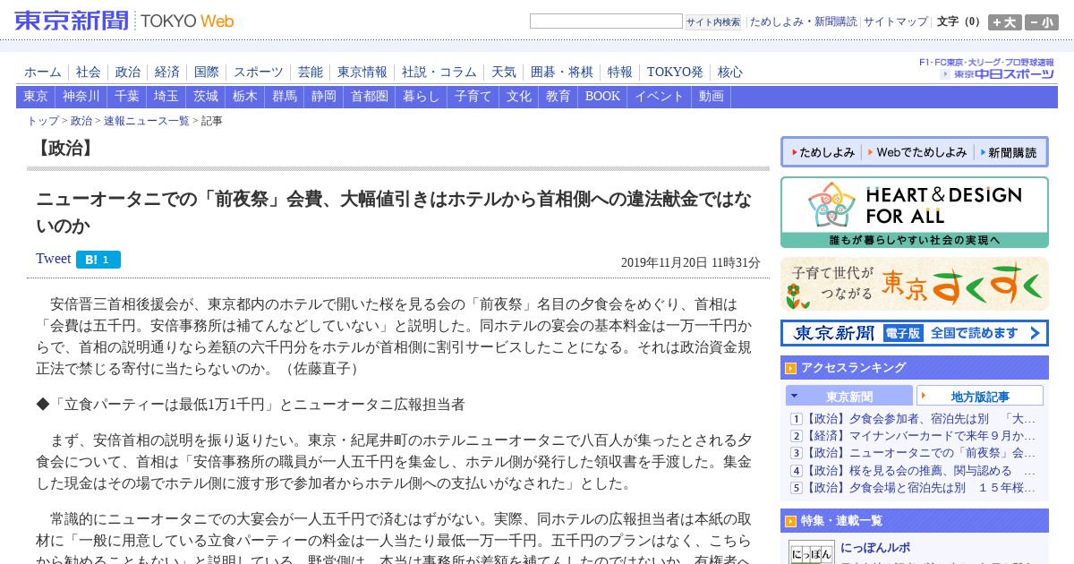Select BOOK in the blue bar

point(602,97)
